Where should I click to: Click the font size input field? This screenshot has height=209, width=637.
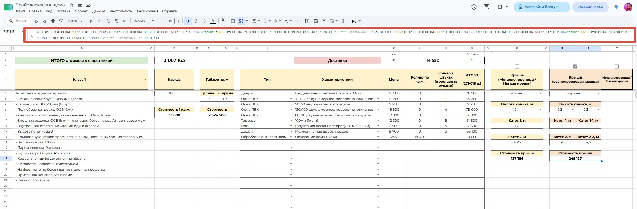click(170, 21)
